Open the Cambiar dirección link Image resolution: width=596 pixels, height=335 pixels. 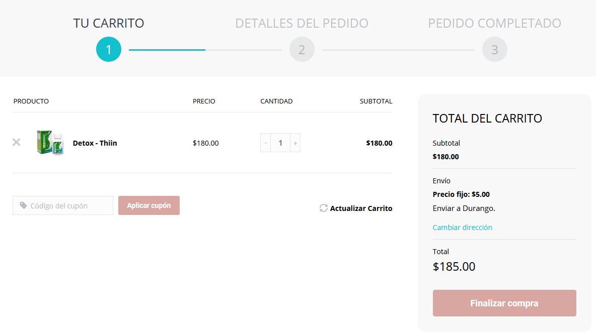[462, 227]
